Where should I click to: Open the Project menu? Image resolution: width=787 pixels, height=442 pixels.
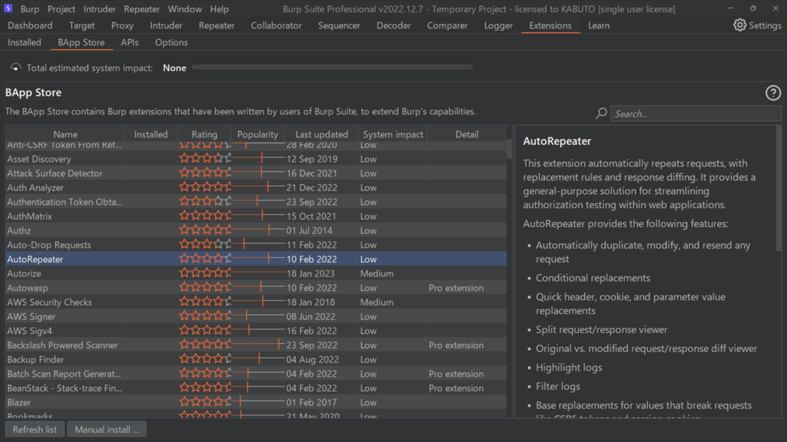tap(62, 9)
